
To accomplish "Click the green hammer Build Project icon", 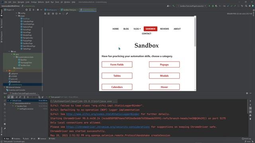I will [174, 6].
